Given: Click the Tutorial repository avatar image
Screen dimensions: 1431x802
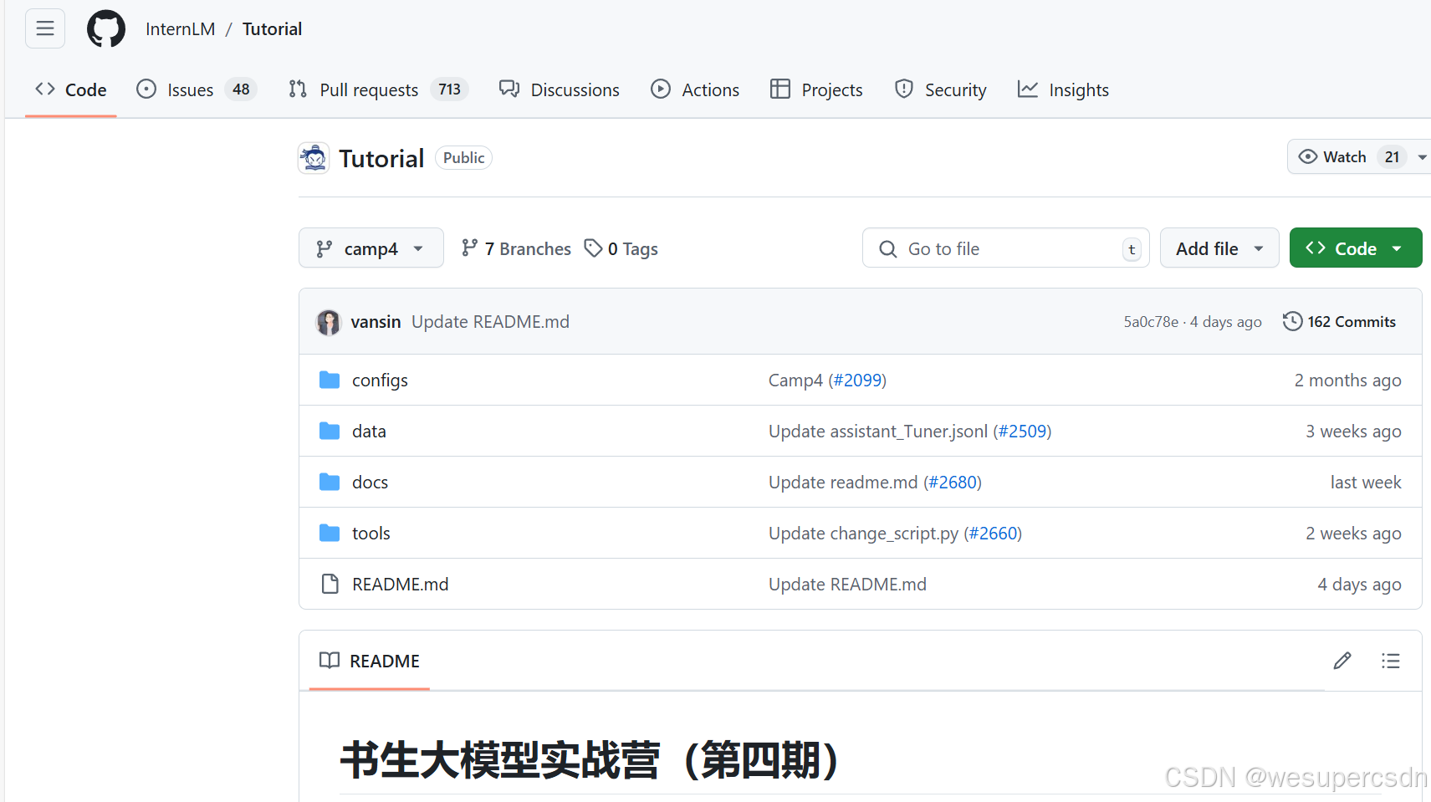Looking at the screenshot, I should point(314,158).
